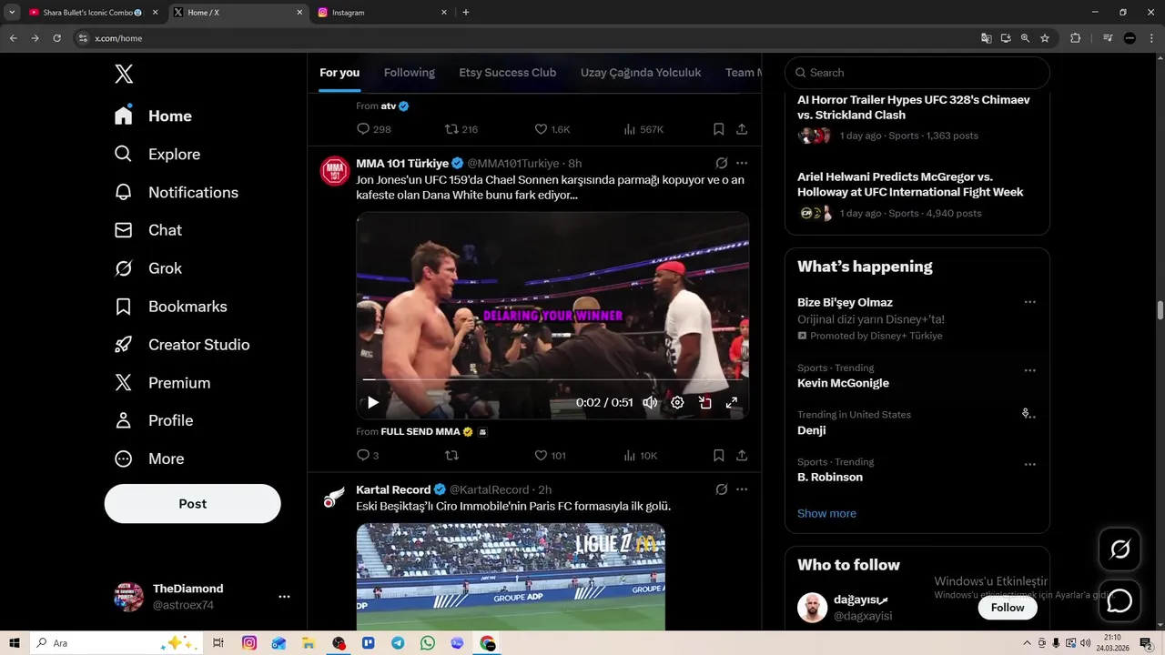Viewport: 1165px width, 655px height.
Task: Open options for Denji trend
Action: 1029,415
